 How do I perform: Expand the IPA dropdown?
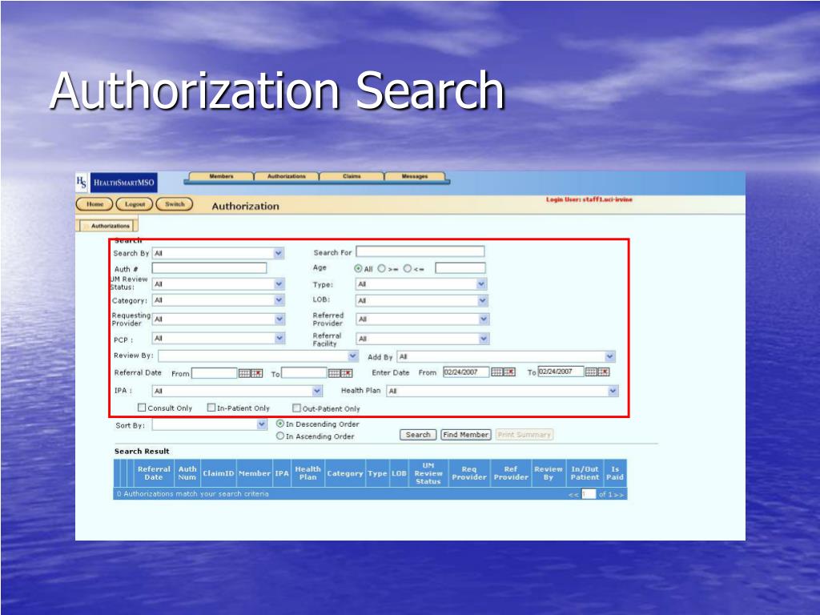(237, 391)
